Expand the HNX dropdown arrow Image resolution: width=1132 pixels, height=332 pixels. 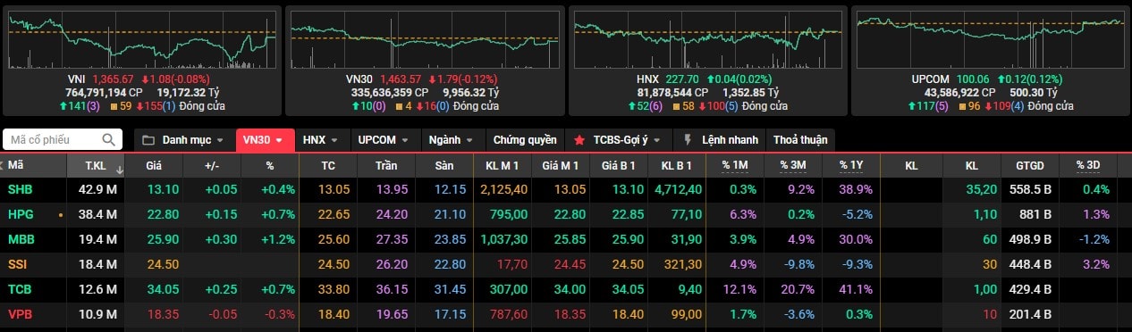[334, 140]
